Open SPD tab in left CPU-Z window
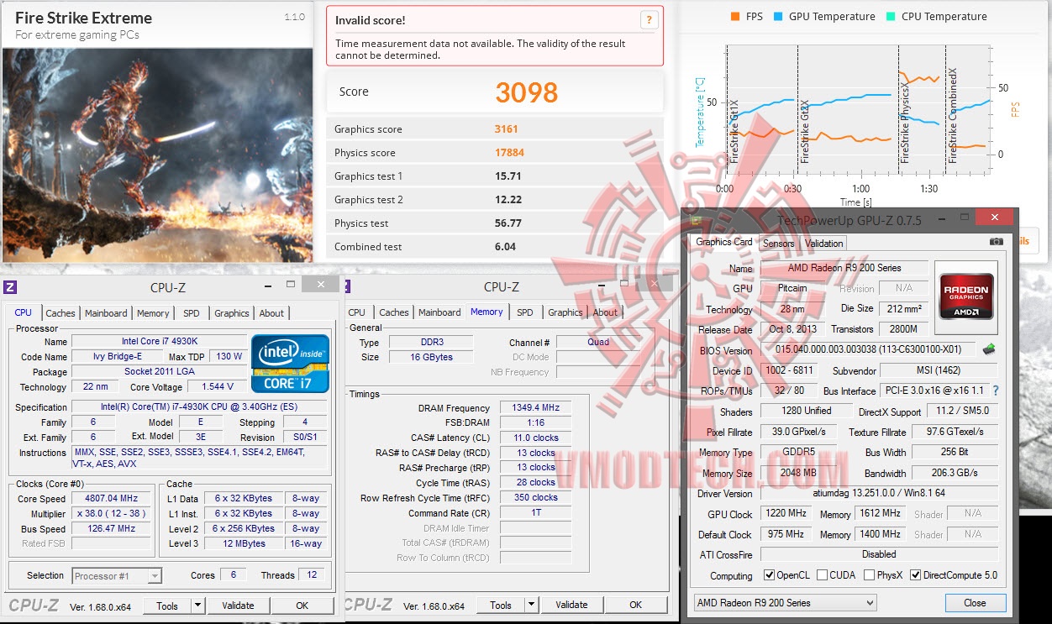This screenshot has width=1052, height=624. pyautogui.click(x=192, y=312)
